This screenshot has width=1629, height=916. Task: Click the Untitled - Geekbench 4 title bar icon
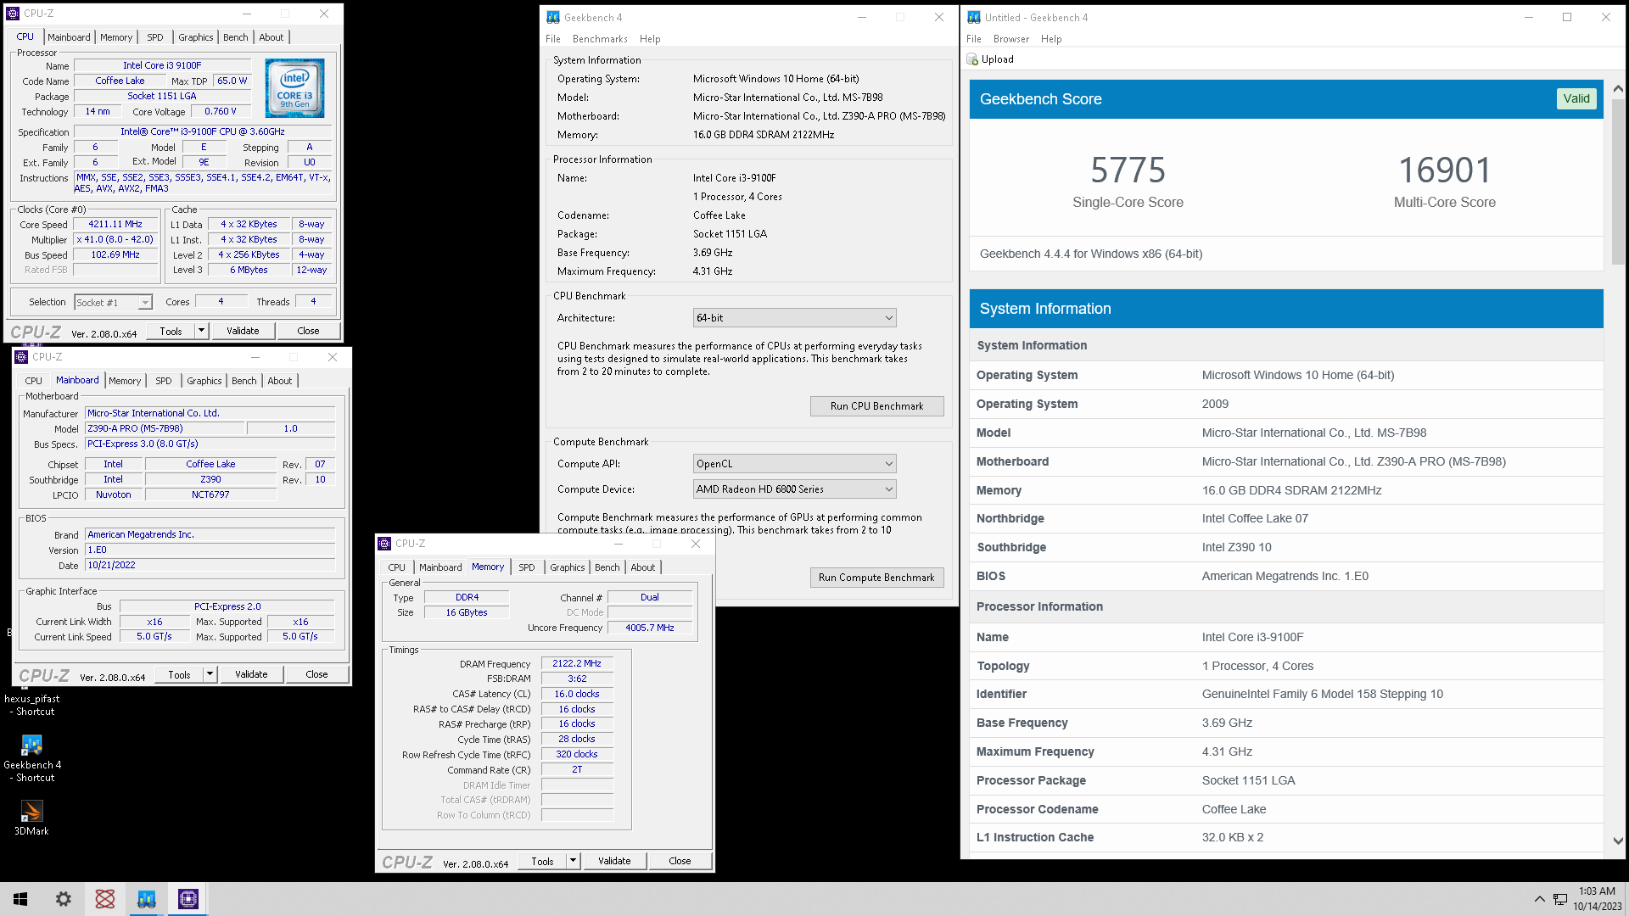tap(974, 17)
